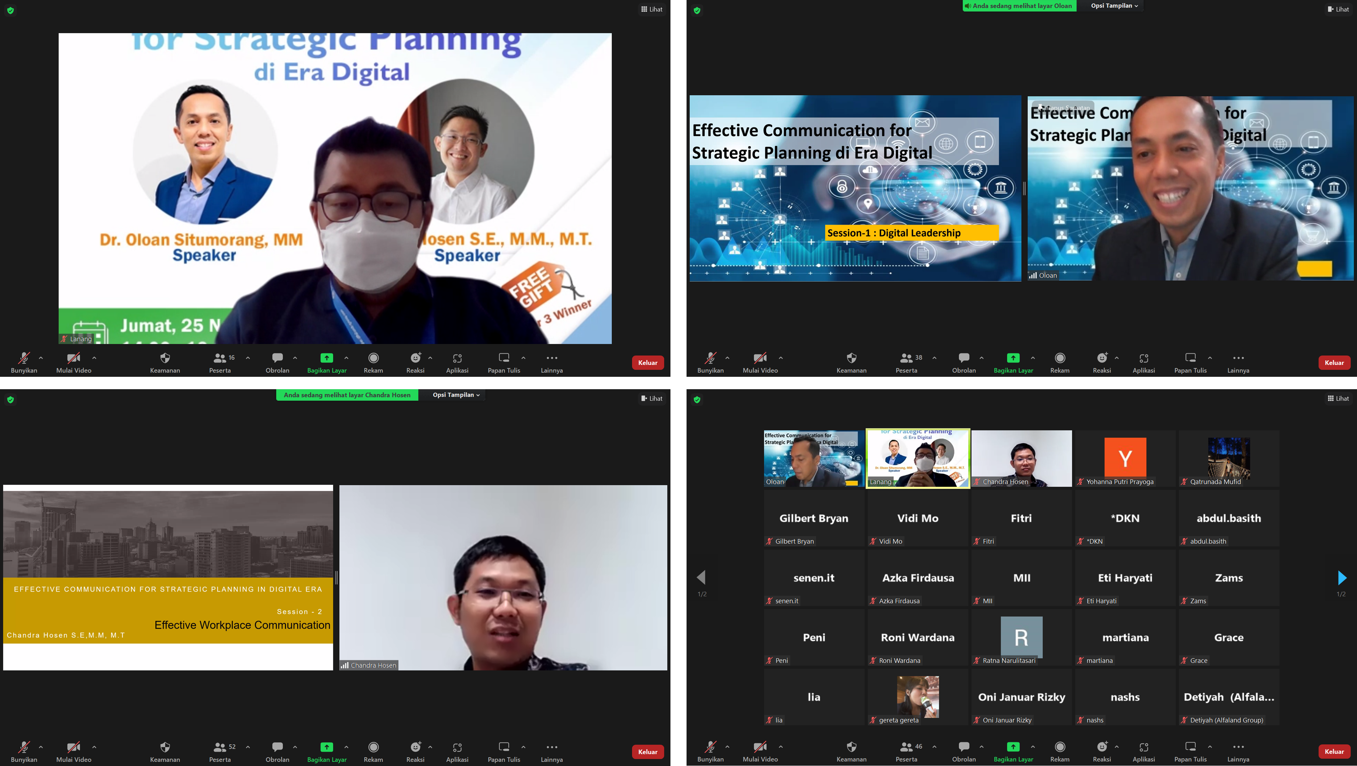1357x766 pixels.
Task: Open Reaksi in the 16-participant window
Action: pyautogui.click(x=415, y=363)
